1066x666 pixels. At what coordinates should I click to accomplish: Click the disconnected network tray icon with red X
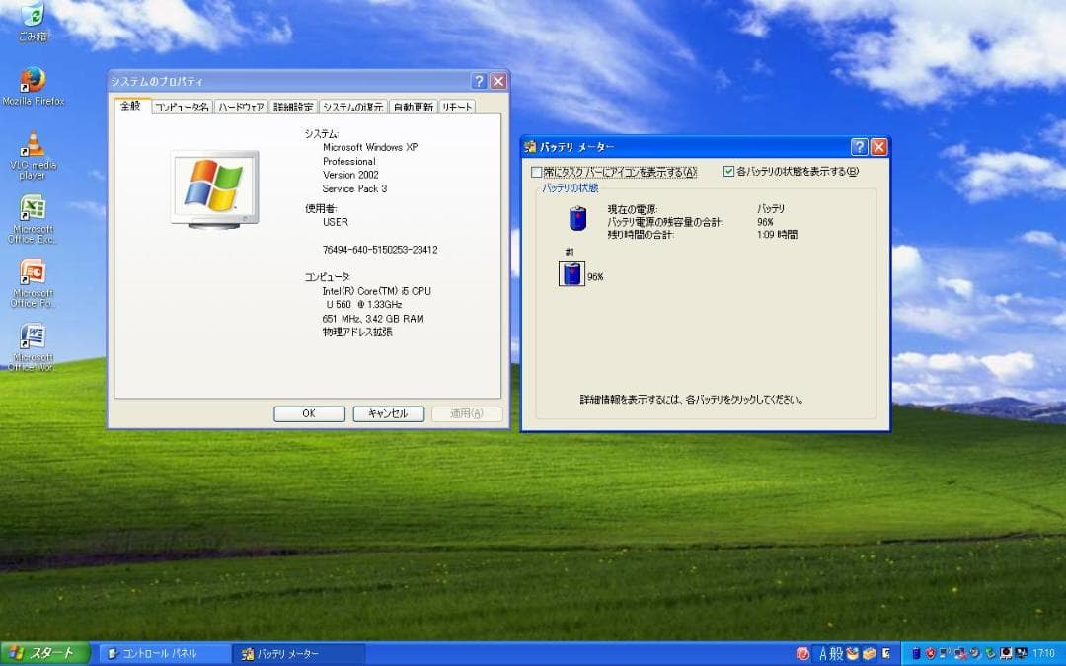(x=960, y=654)
